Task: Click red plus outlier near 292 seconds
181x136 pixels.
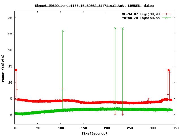Action: 148,99
